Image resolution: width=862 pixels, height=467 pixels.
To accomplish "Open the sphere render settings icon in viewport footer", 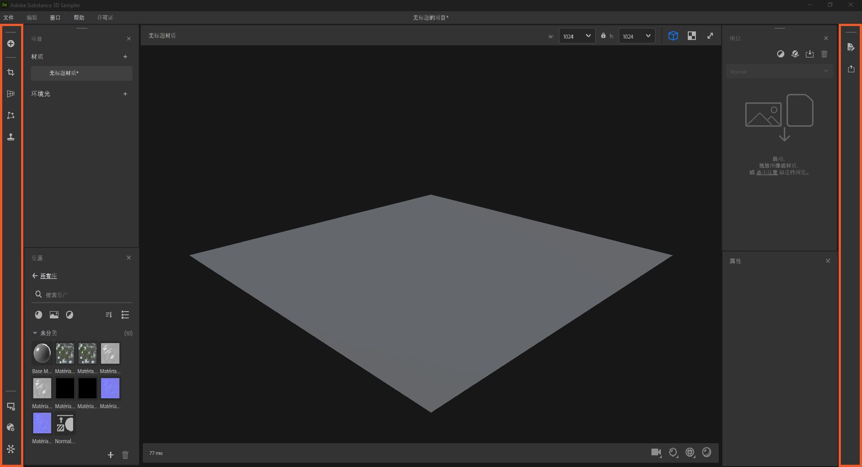I will click(x=707, y=453).
